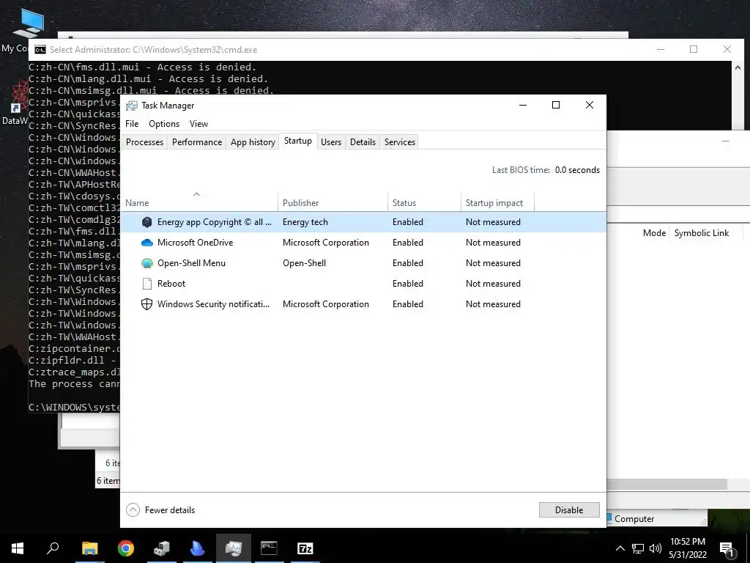Switch to the Processes tab
This screenshot has height=563, width=750.
(x=144, y=142)
